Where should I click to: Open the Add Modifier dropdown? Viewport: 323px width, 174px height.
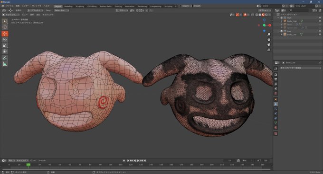pos(300,68)
